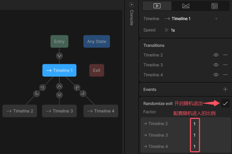Toggle visibility of Timeline 2 transition
This screenshot has width=232, height=154.
(216, 55)
